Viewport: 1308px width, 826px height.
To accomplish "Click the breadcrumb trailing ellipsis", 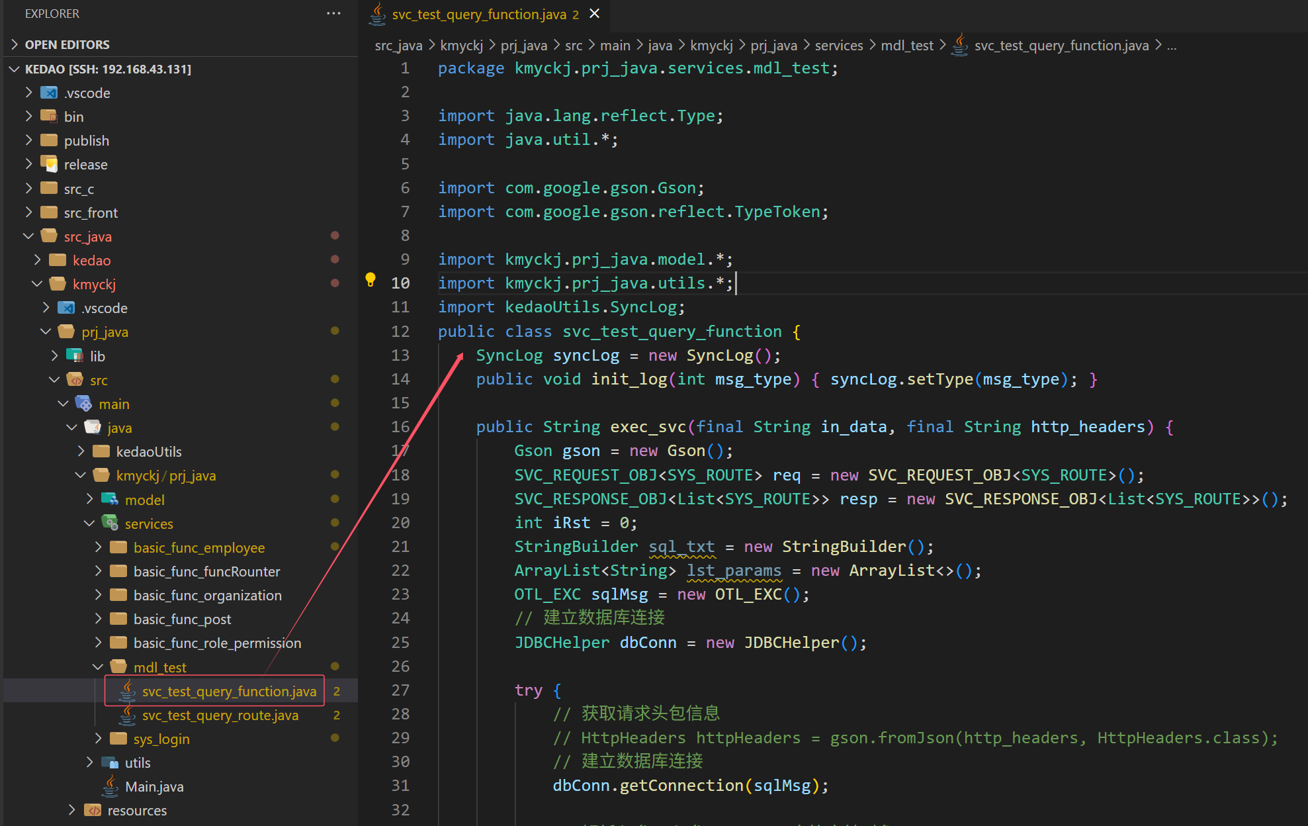I will (1172, 46).
